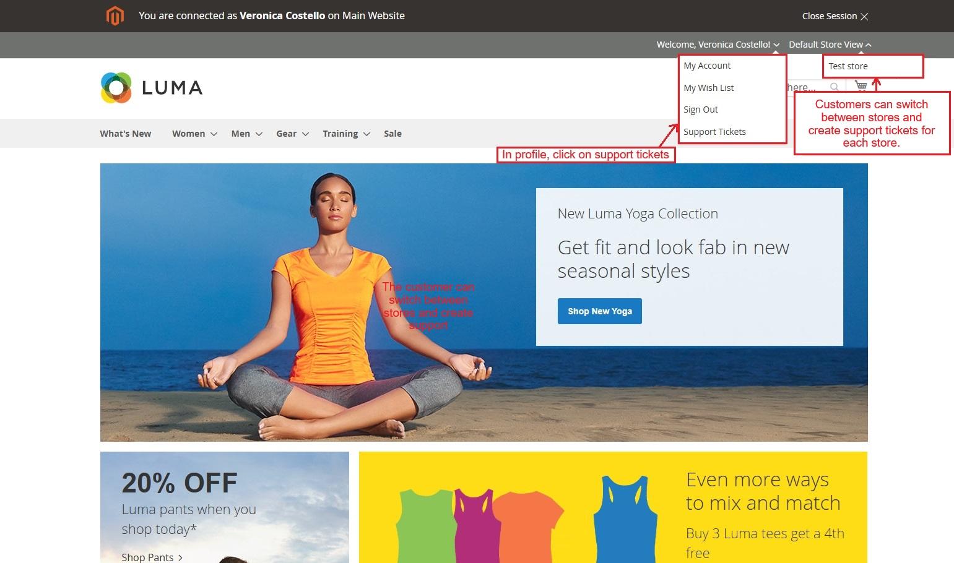The image size is (954, 563).
Task: Click the search magnifier icon
Action: coord(835,87)
